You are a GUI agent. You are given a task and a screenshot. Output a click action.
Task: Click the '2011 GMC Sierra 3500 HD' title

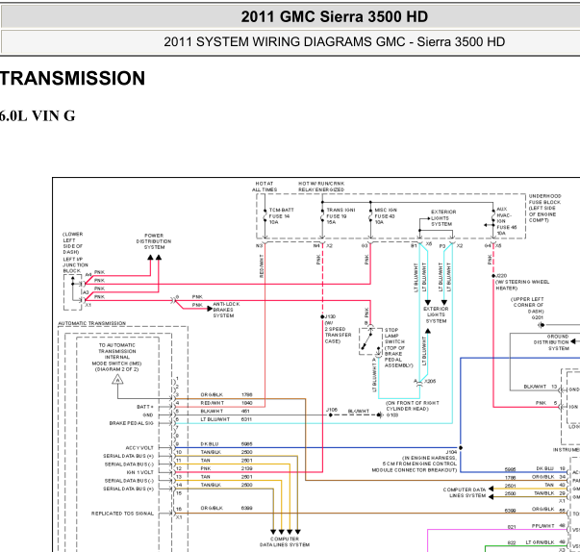tap(335, 16)
